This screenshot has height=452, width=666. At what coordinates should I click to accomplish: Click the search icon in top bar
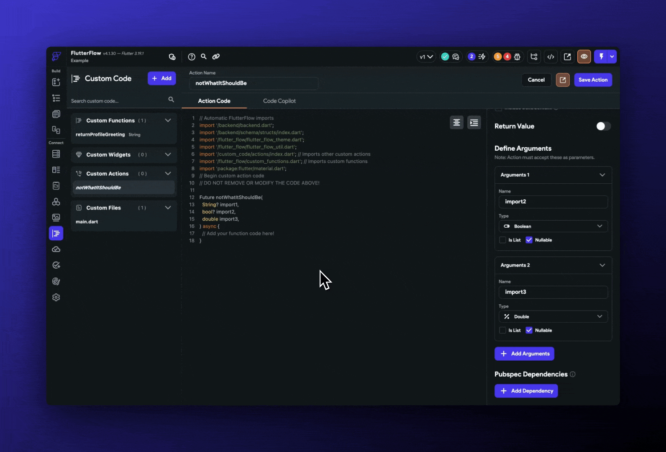pos(204,56)
